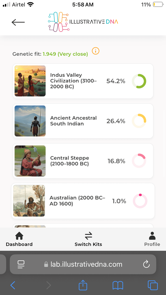This screenshot has height=295, width=166.
Task: Go to the Profile tab
Action: [152, 239]
